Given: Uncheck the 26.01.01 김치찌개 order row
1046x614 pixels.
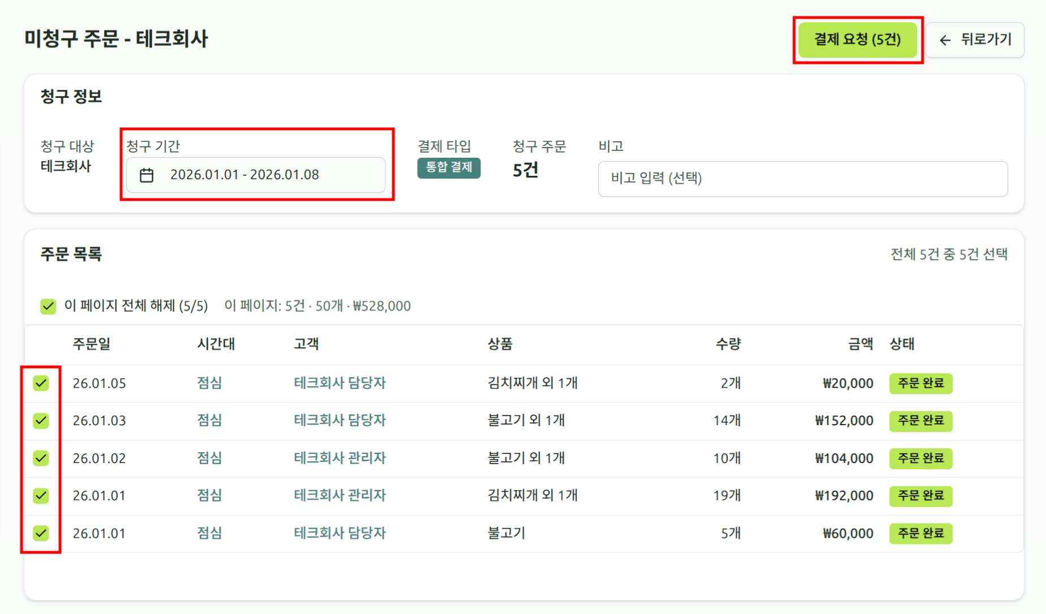Looking at the screenshot, I should 41,496.
